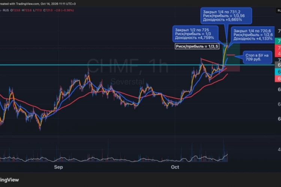The image size is (281, 187).
Task: Click the 'Доходность +4,133%' line
Action: pyautogui.click(x=253, y=39)
